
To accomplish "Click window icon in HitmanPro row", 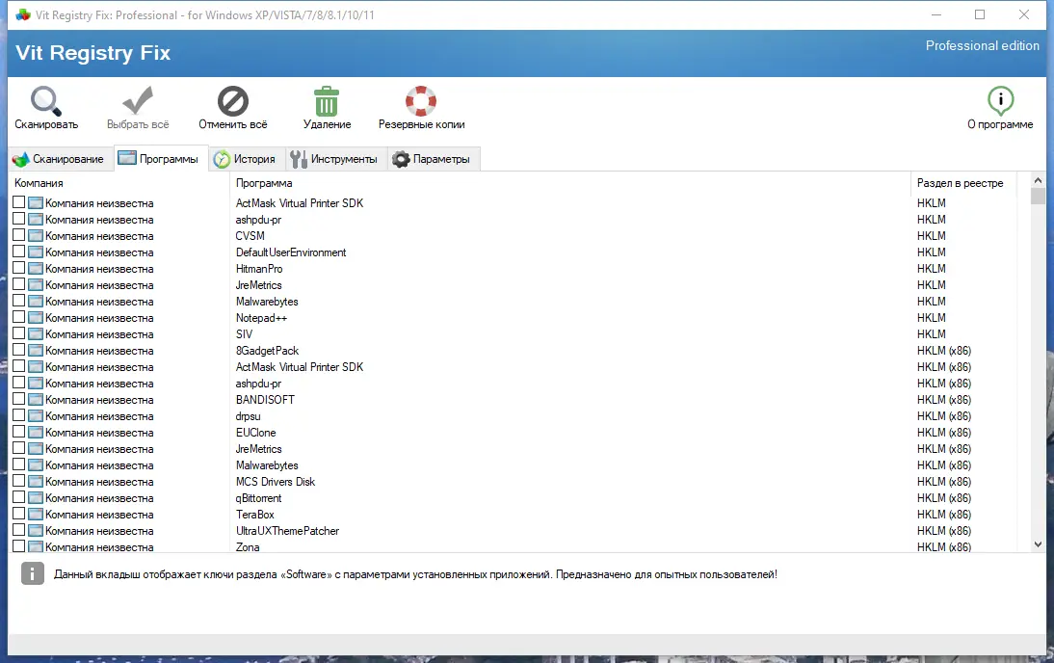I will point(36,268).
